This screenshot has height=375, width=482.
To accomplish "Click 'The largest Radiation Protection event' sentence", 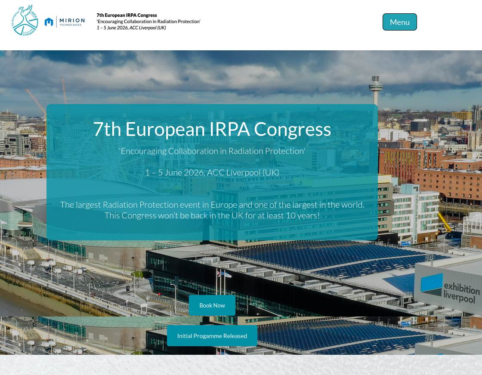I will tap(212, 205).
